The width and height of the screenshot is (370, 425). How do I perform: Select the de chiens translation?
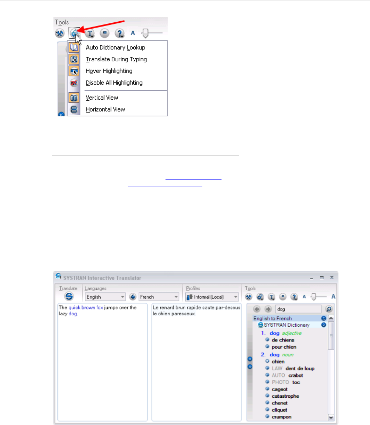(283, 340)
